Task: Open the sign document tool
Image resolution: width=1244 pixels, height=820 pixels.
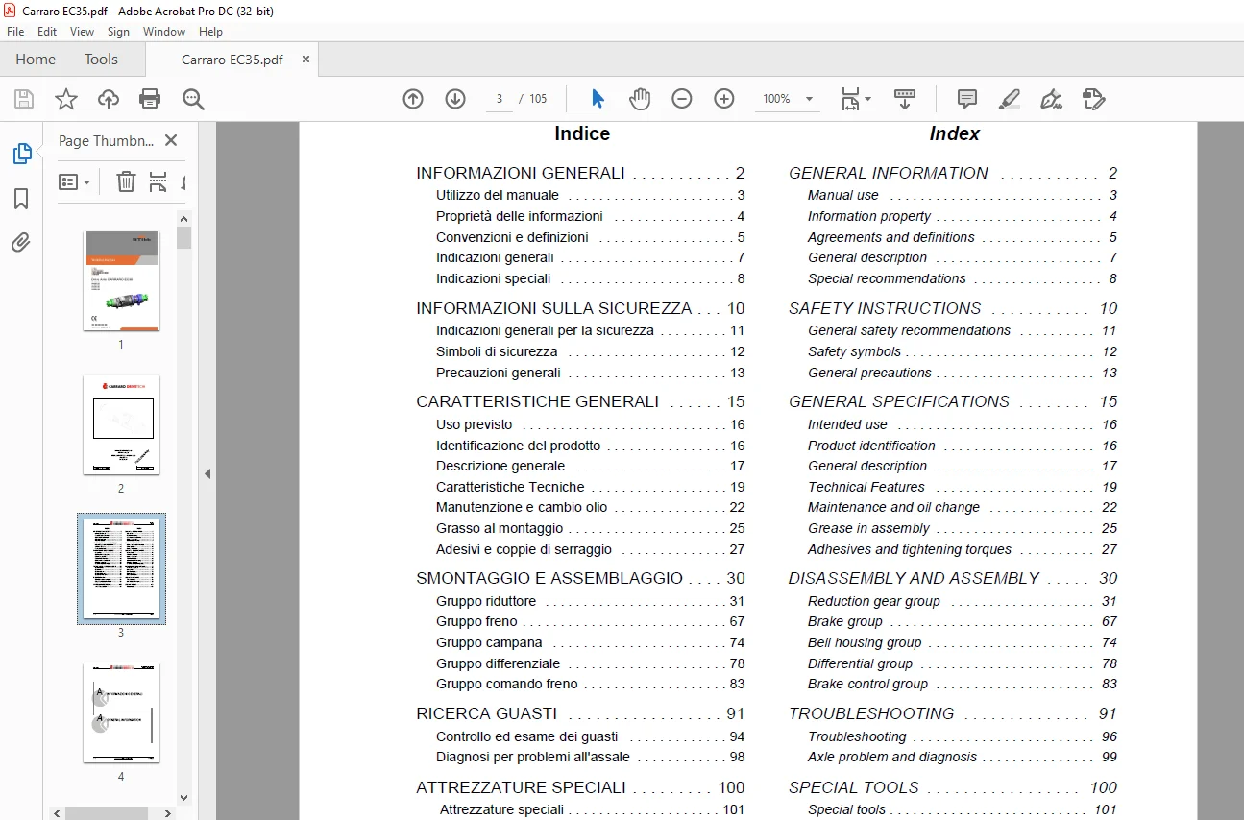Action: 1052,99
